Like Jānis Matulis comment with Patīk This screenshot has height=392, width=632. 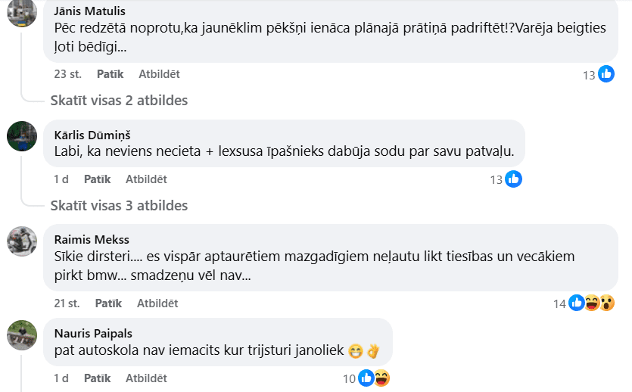(x=110, y=74)
